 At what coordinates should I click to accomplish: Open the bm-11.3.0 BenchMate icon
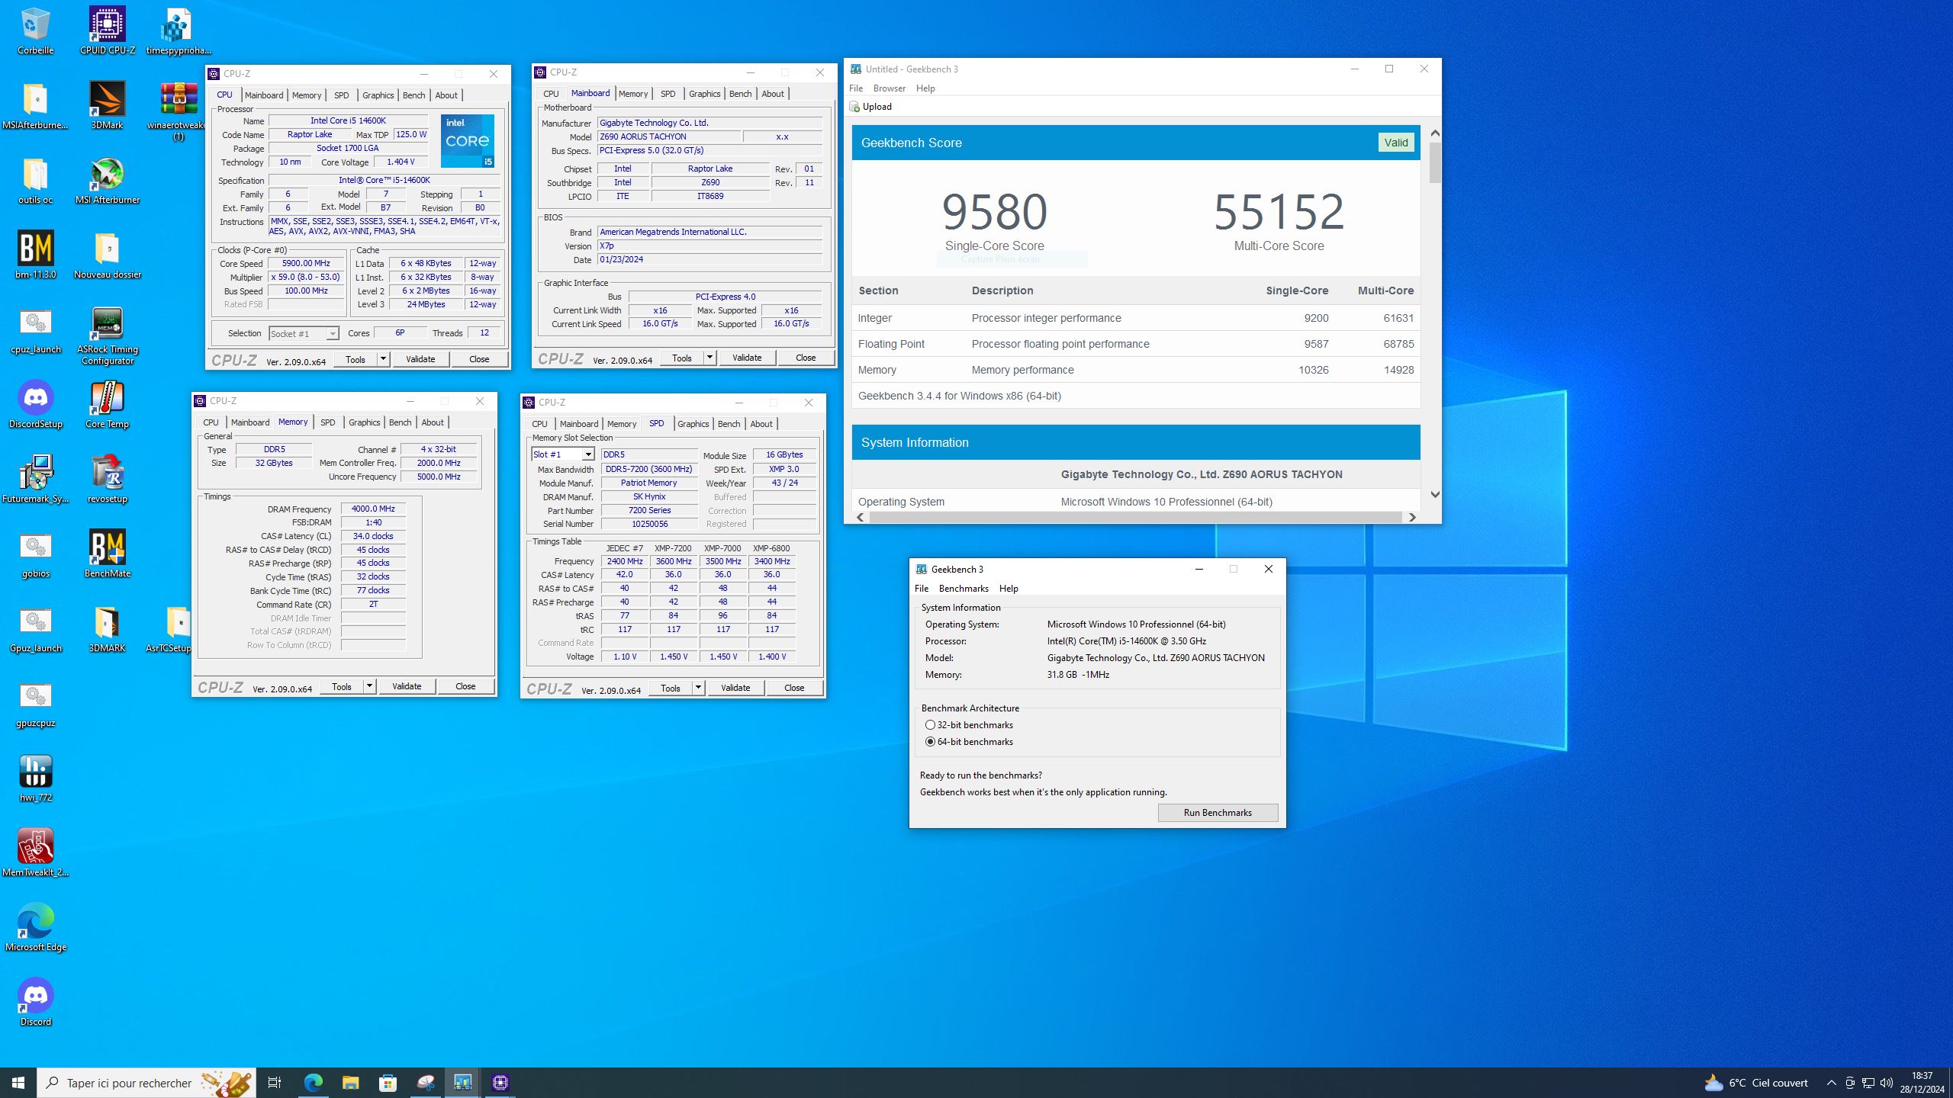35,255
